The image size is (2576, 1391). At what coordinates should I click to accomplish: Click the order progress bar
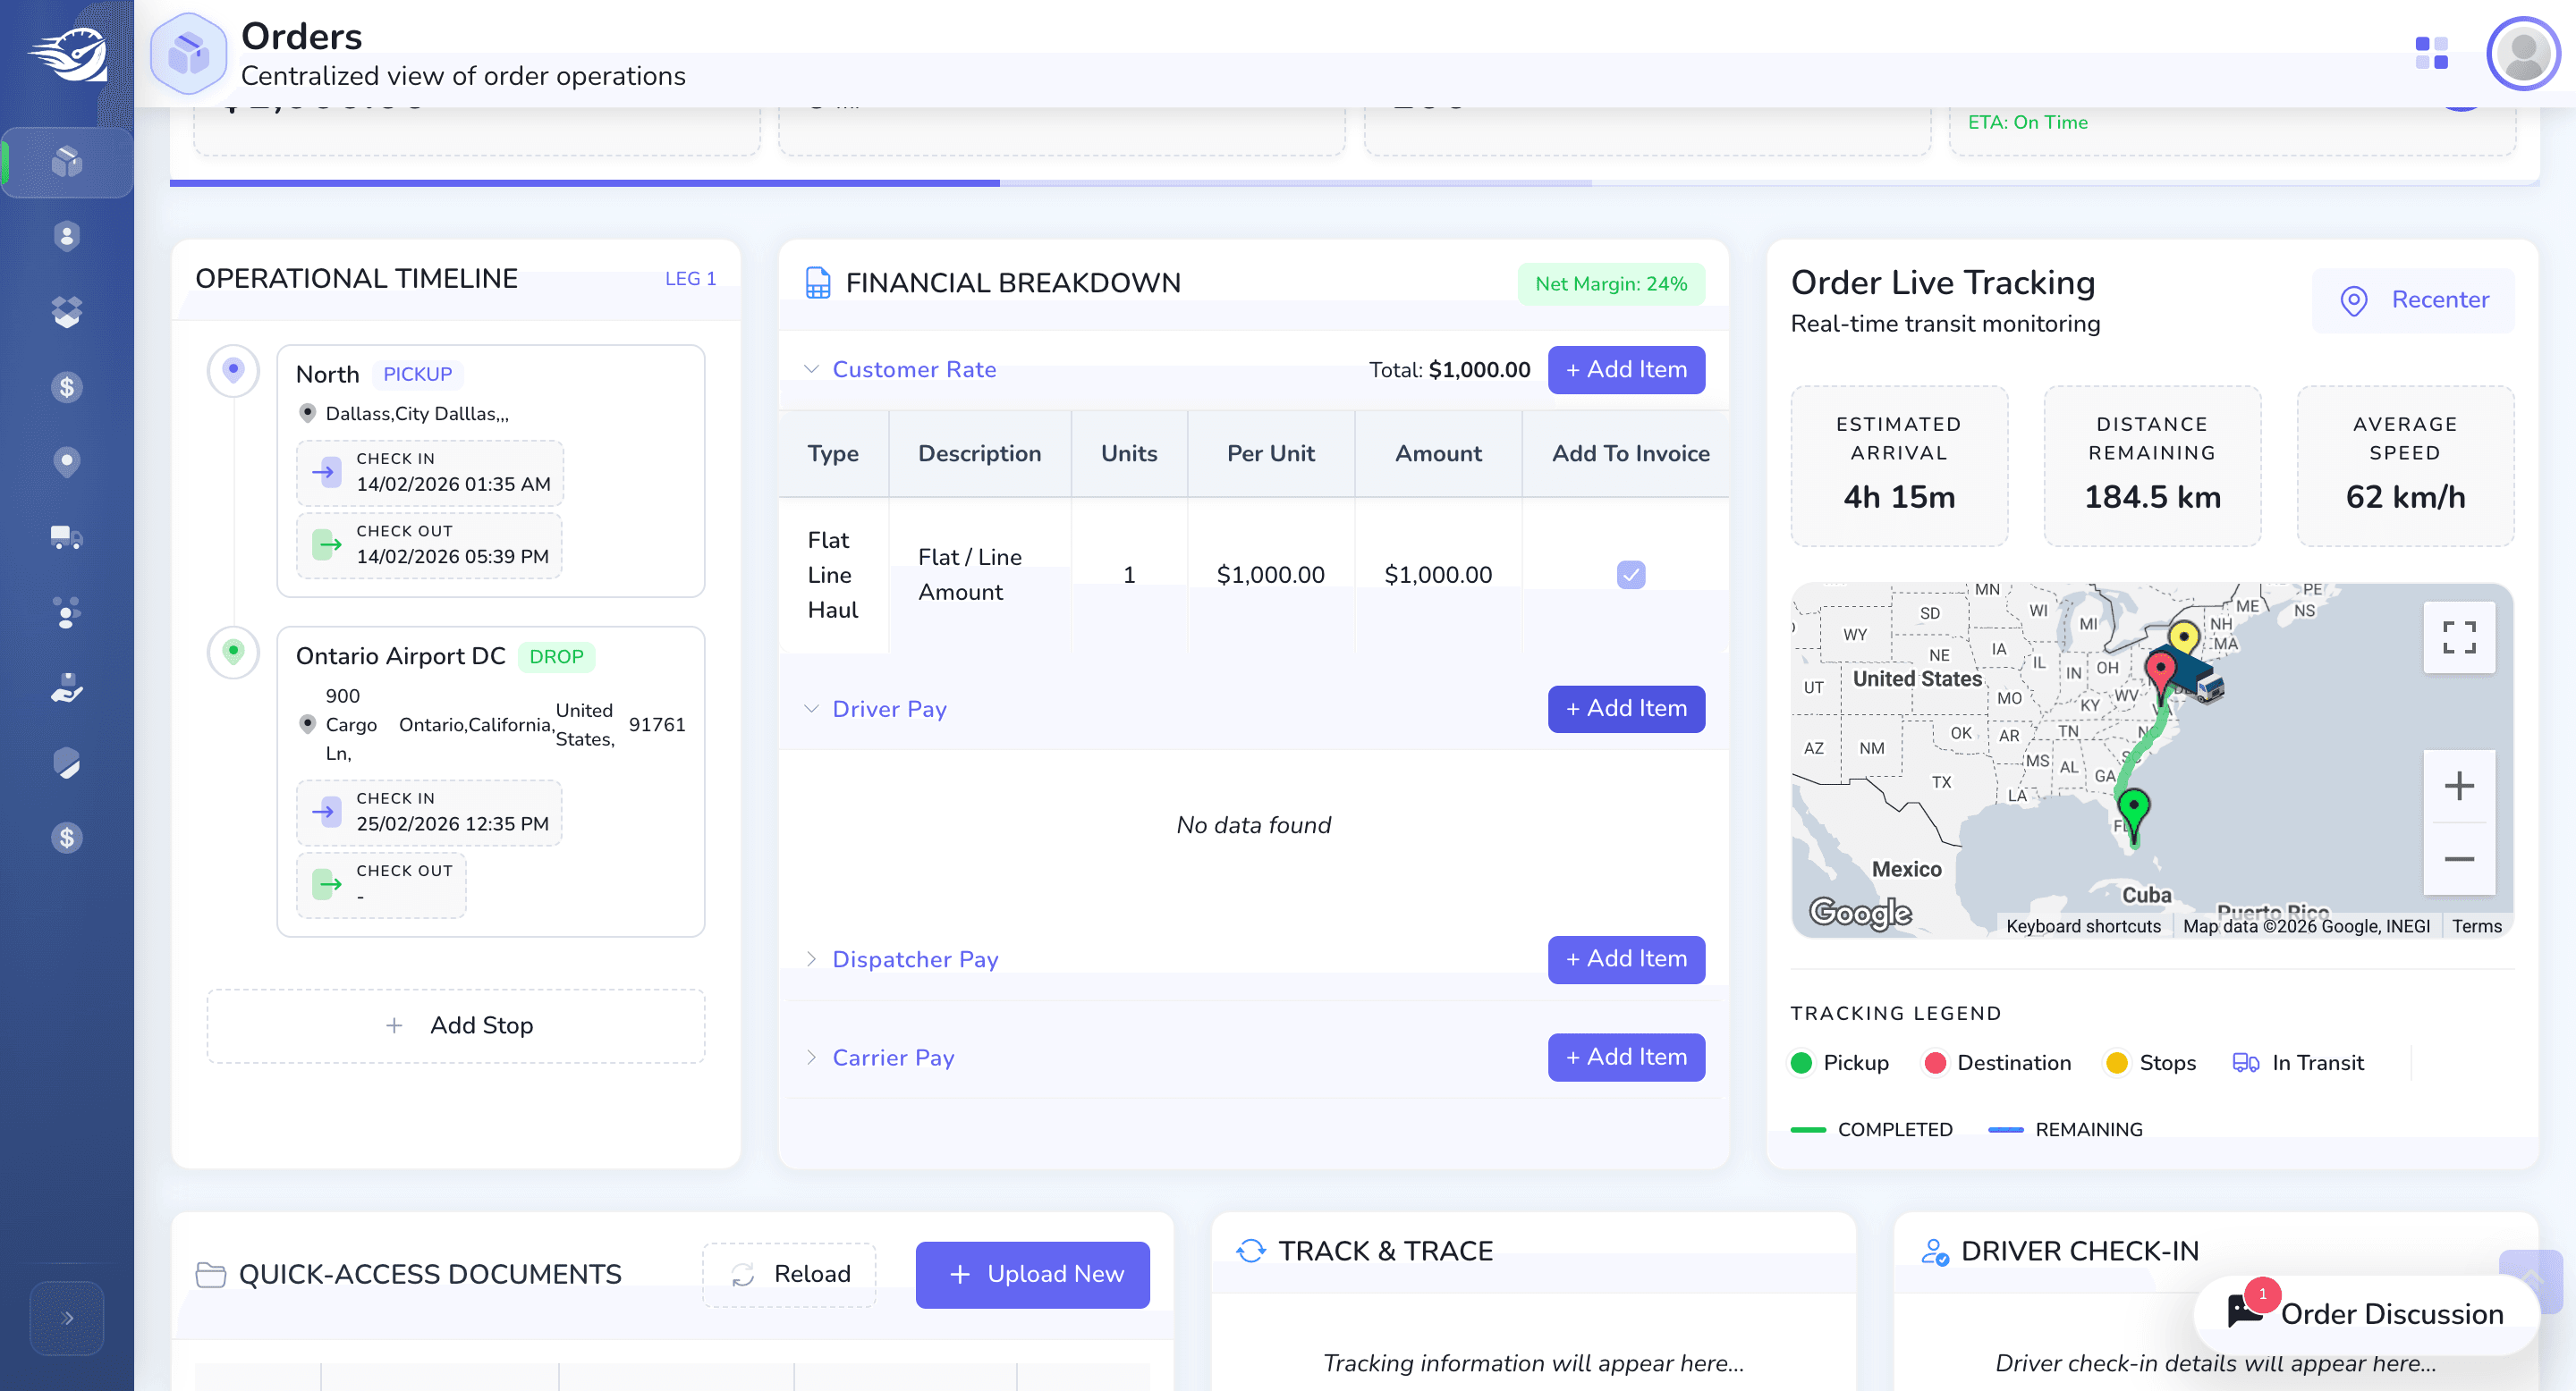pos(1354,183)
